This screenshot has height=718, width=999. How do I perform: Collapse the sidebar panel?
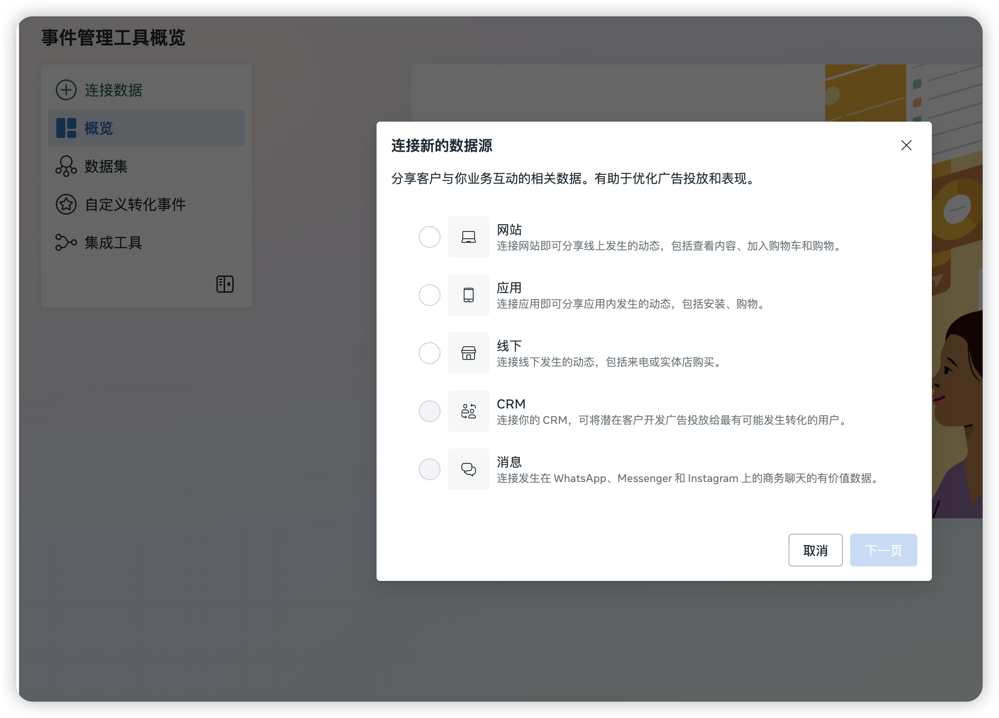225,284
